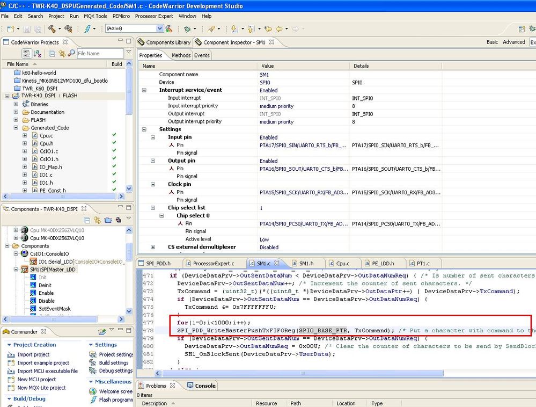The image size is (536, 407).
Task: Click the folder icon in Components toolbar
Action: 108,220
